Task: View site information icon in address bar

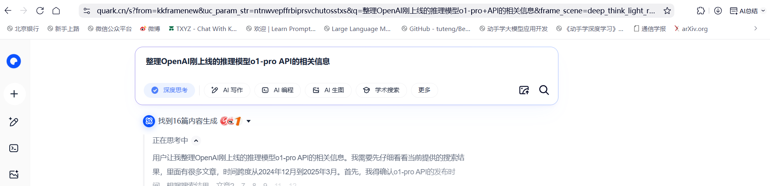Action: [x=86, y=11]
